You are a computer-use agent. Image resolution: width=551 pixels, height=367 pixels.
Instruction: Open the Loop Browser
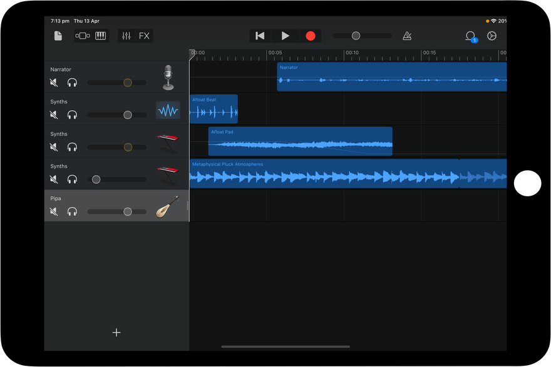(470, 36)
